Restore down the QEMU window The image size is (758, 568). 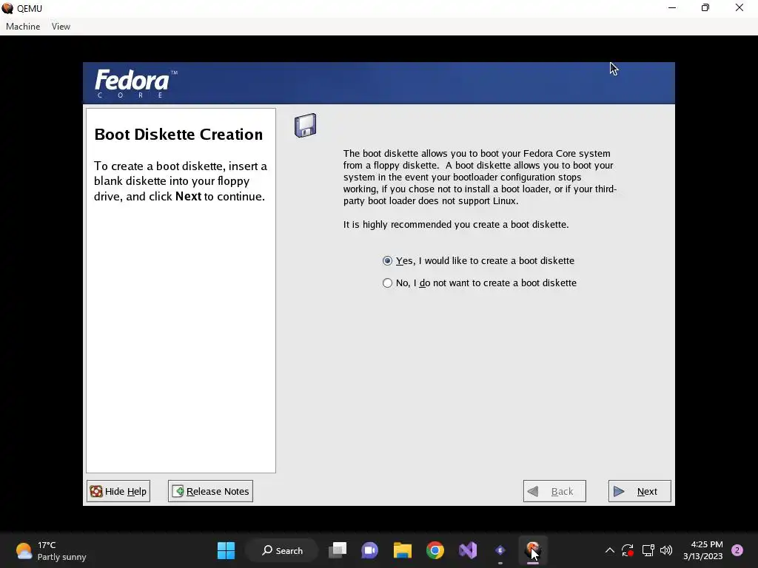click(x=705, y=7)
